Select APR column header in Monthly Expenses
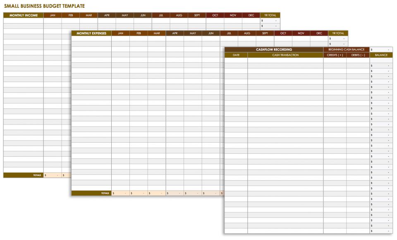Screen dimensions: 397x240 coord(175,33)
